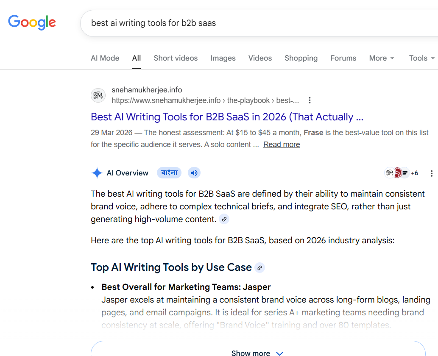Open the Images tab
Image resolution: width=438 pixels, height=356 pixels.
click(x=223, y=58)
